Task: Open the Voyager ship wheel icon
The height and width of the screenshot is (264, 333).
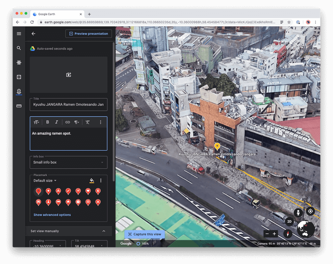Action: [x=19, y=62]
